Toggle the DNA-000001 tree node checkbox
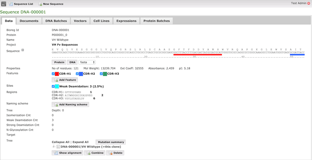 (58, 147)
